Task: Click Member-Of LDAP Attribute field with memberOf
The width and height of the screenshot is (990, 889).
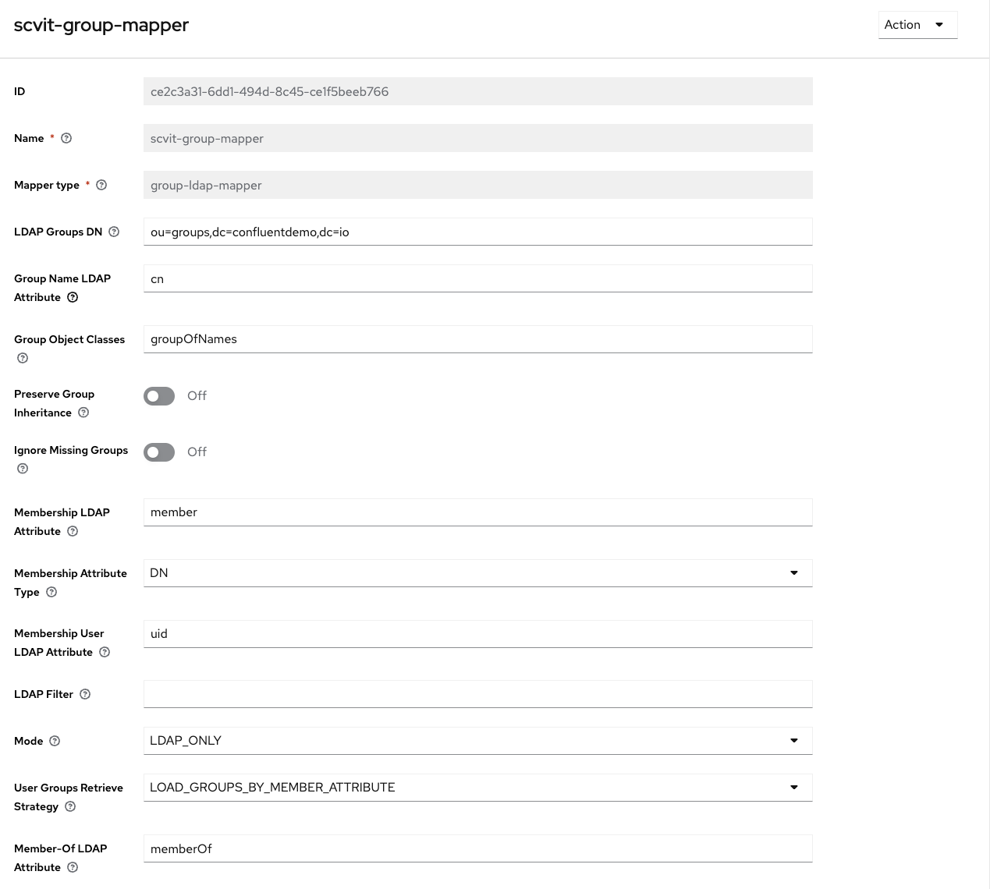Action: 478,848
